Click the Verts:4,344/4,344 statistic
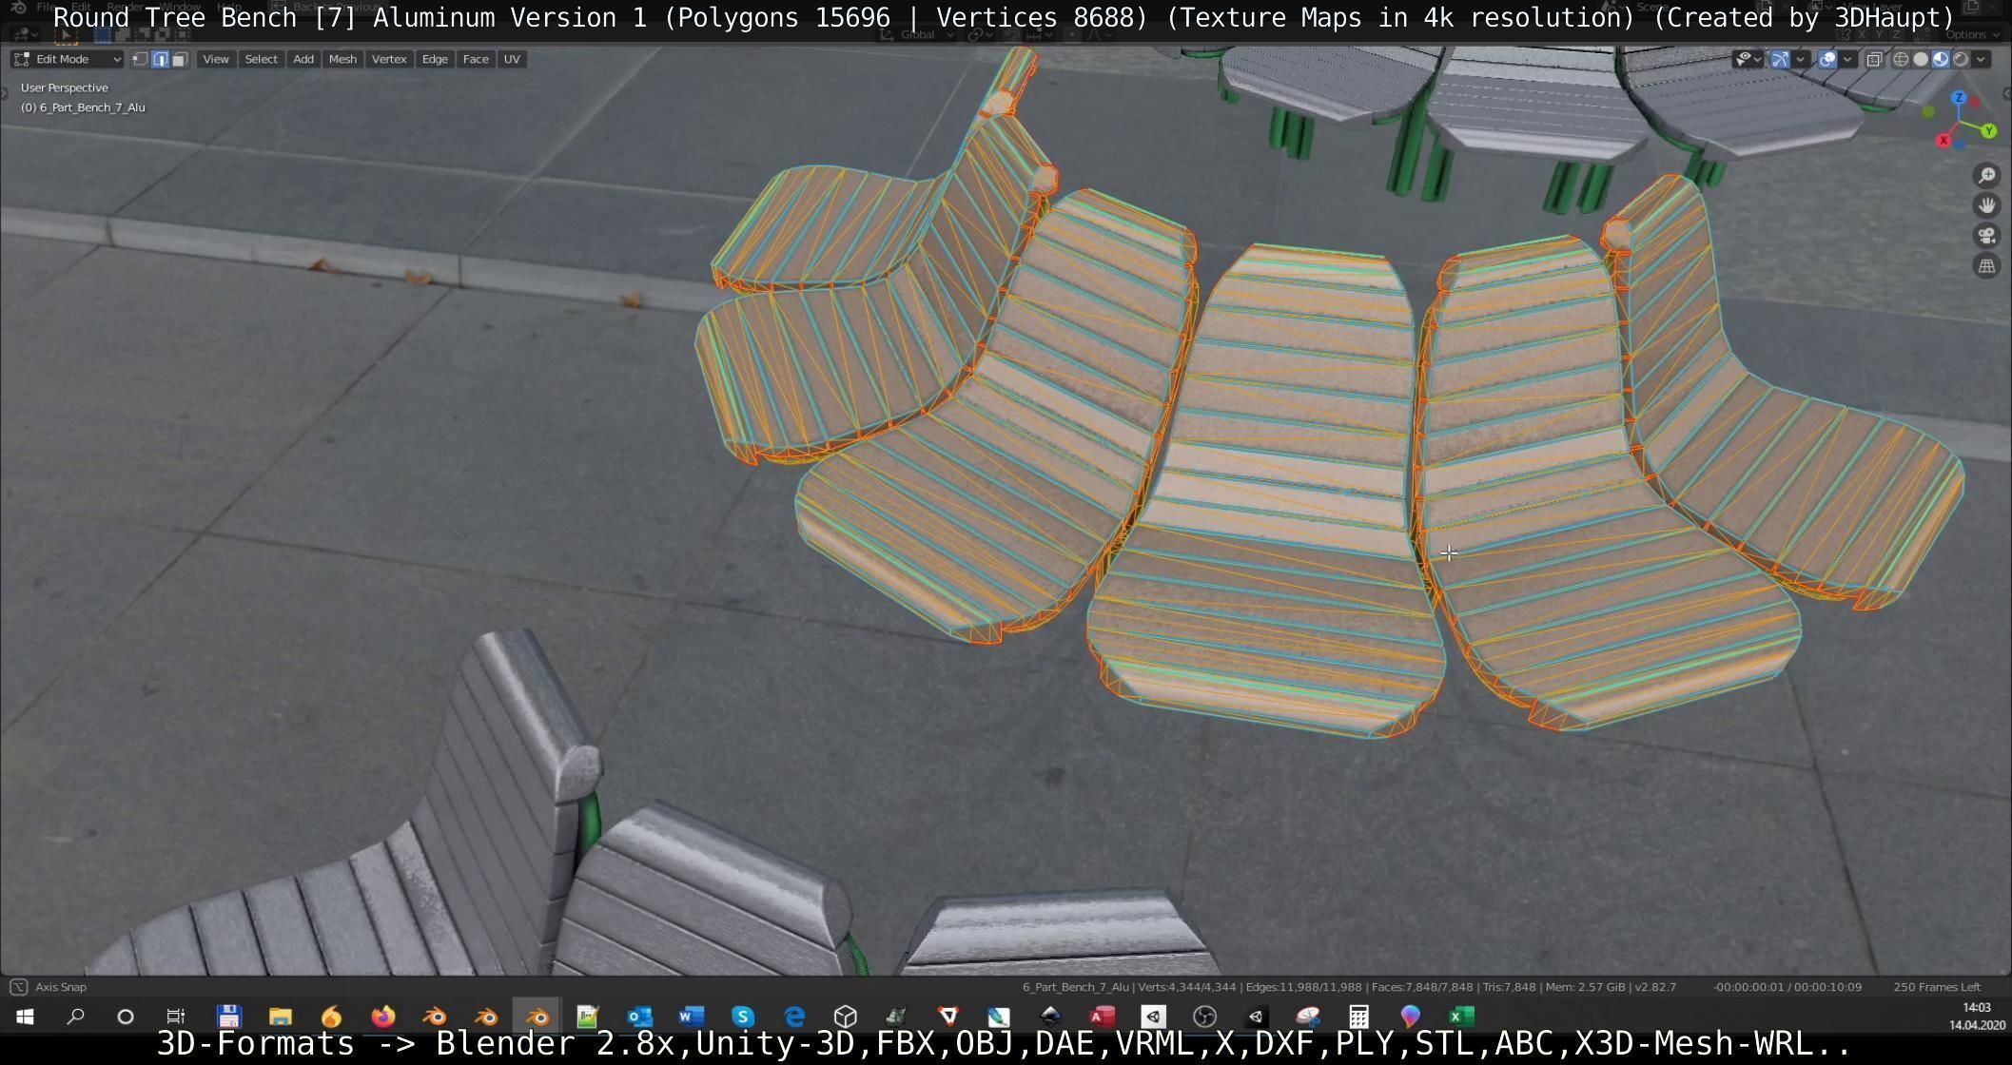This screenshot has width=2012, height=1065. pyautogui.click(x=1186, y=987)
